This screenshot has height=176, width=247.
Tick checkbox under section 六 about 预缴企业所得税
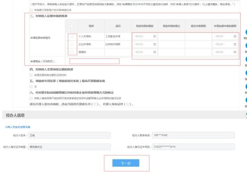(31, 98)
